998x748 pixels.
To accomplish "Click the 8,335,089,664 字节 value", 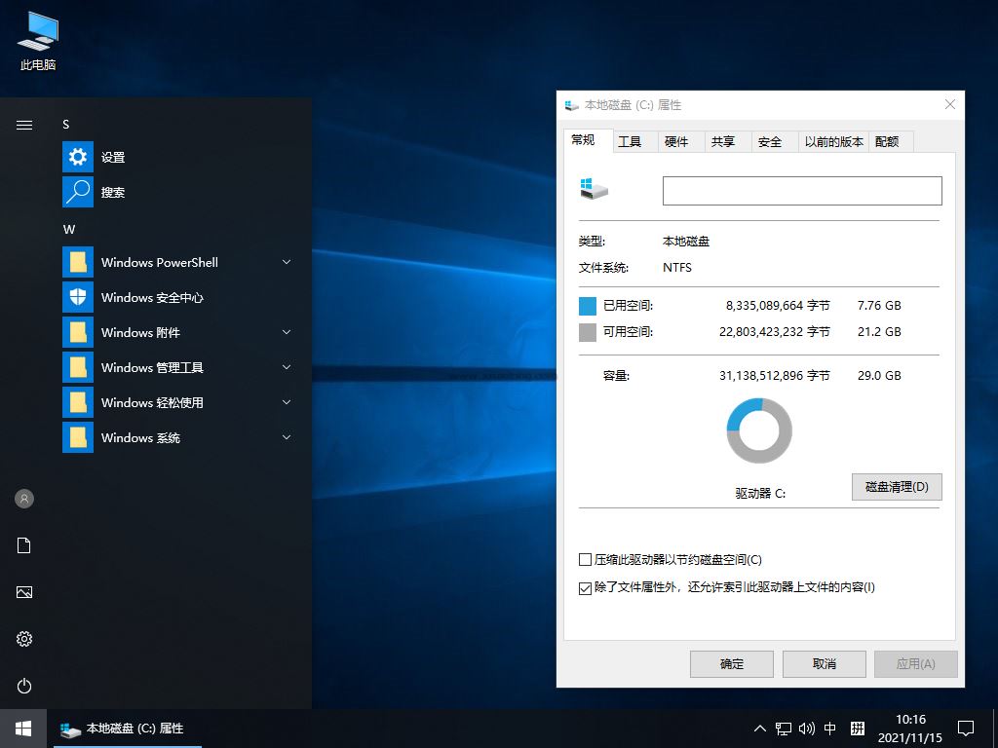I will (778, 306).
